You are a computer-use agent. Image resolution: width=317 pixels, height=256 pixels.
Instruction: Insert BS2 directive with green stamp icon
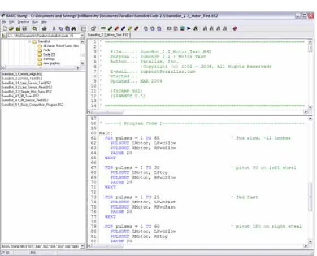110,28
